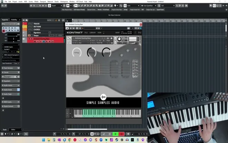Adjust the Hi Pass knob
The width and height of the screenshot is (228, 143).
coord(77,52)
